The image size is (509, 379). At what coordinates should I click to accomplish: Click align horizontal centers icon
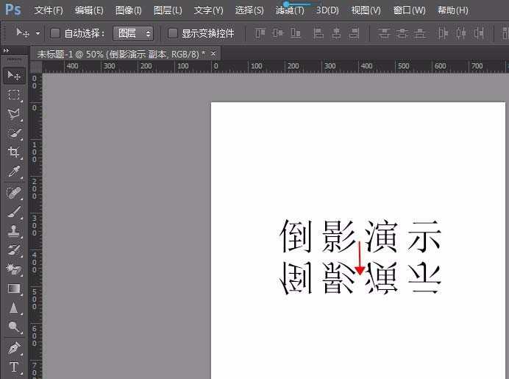coord(336,33)
